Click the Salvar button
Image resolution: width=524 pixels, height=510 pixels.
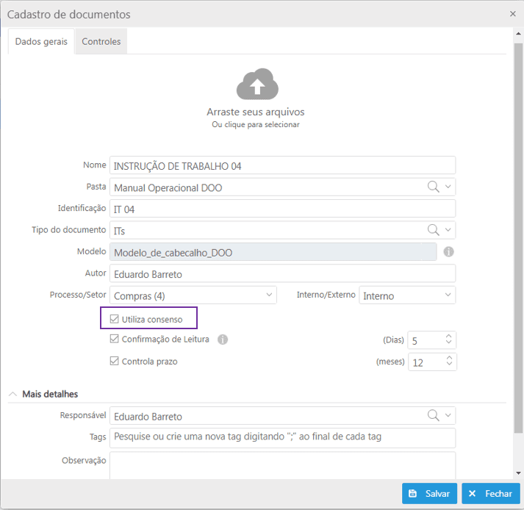(430, 494)
